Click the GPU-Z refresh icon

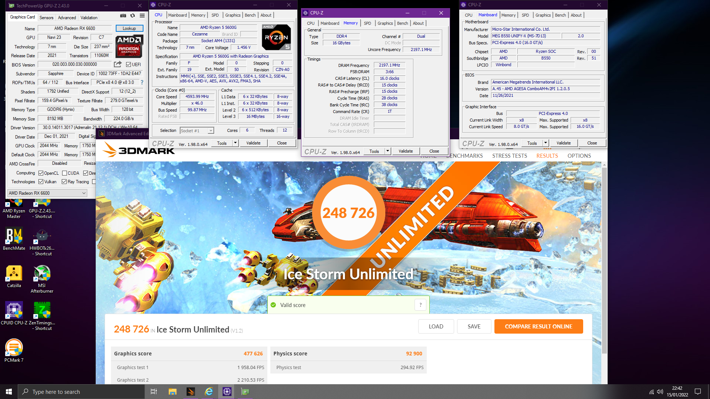click(x=132, y=16)
